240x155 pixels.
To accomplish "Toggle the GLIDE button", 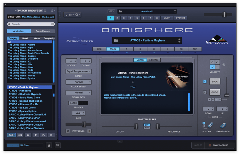I will [x=215, y=92].
